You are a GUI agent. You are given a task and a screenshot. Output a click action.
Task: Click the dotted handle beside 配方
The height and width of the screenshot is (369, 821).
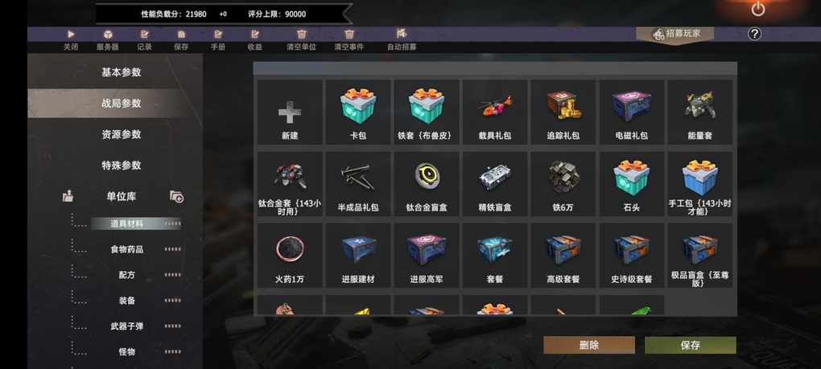pos(172,275)
